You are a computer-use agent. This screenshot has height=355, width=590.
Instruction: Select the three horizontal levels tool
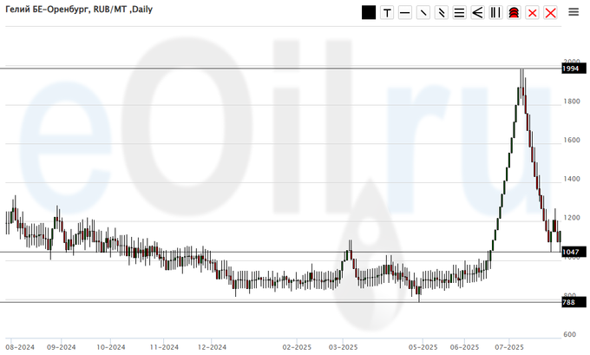point(459,12)
